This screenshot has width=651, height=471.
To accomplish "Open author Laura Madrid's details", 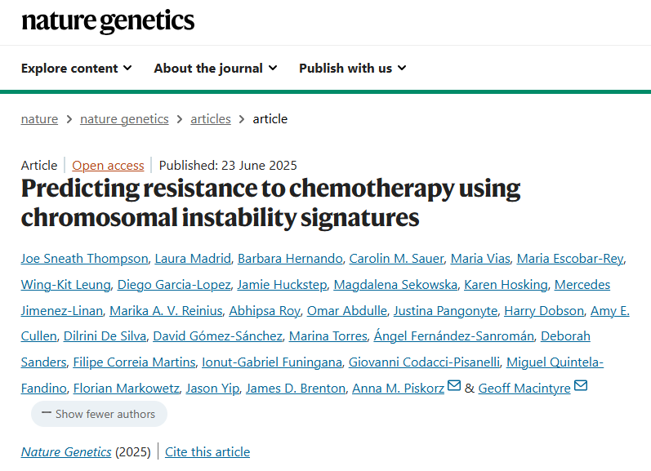I will pyautogui.click(x=193, y=259).
